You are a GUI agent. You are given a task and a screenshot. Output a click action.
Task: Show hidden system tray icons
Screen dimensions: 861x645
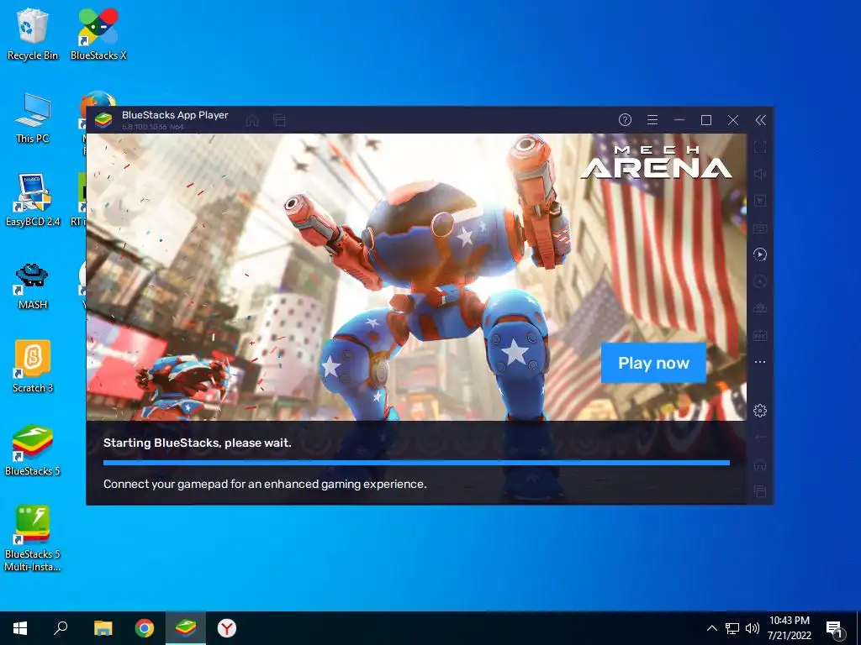click(711, 628)
